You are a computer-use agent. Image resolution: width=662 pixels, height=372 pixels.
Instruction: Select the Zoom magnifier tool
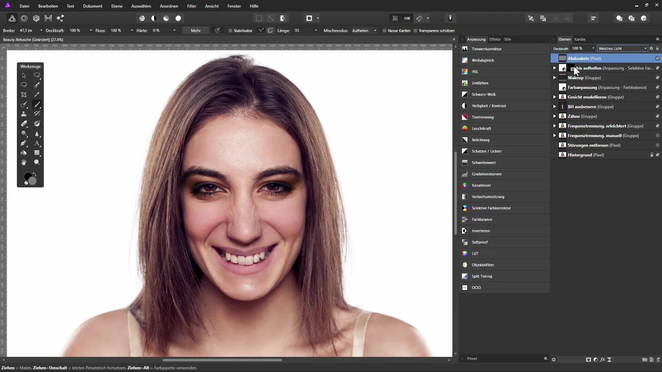(37, 162)
